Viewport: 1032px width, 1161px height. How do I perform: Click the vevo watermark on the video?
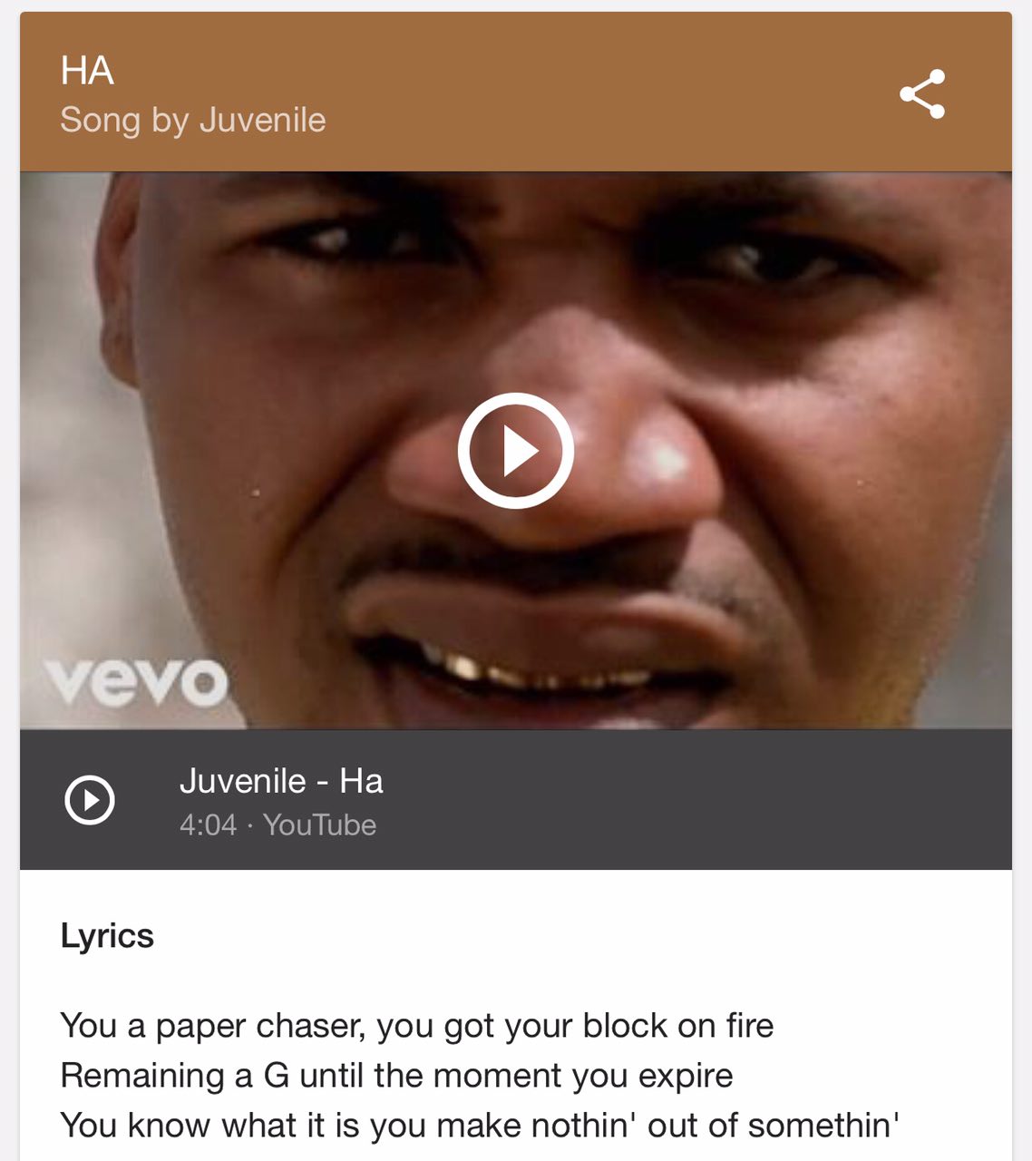pos(136,682)
